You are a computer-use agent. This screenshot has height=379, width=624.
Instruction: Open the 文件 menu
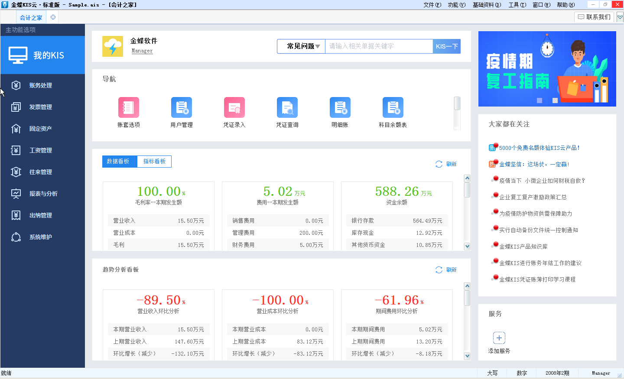coord(432,5)
